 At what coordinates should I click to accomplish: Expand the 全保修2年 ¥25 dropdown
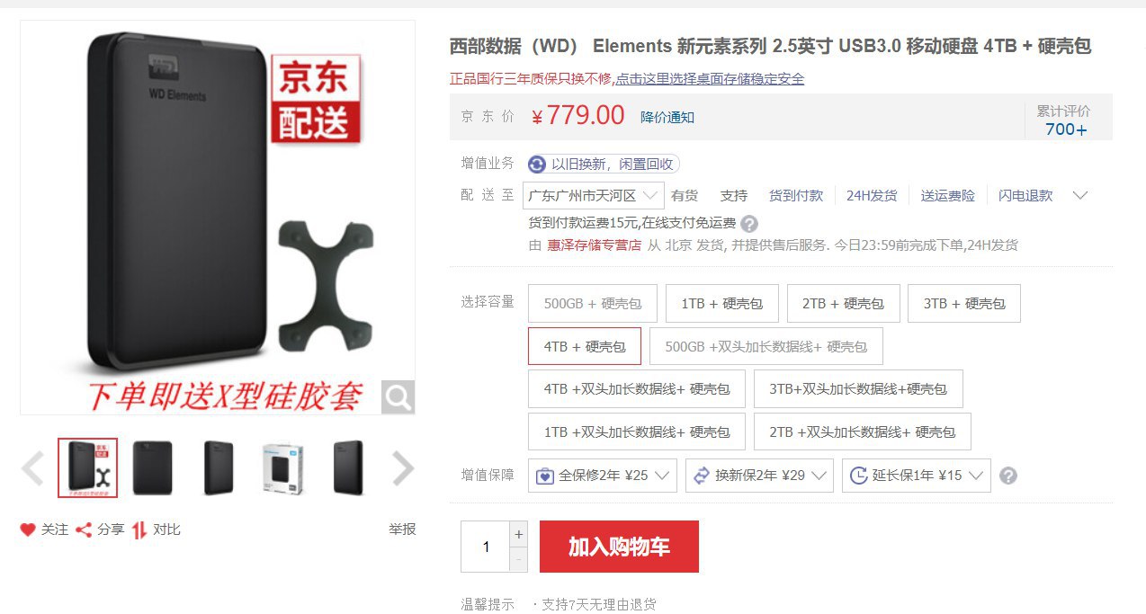603,476
